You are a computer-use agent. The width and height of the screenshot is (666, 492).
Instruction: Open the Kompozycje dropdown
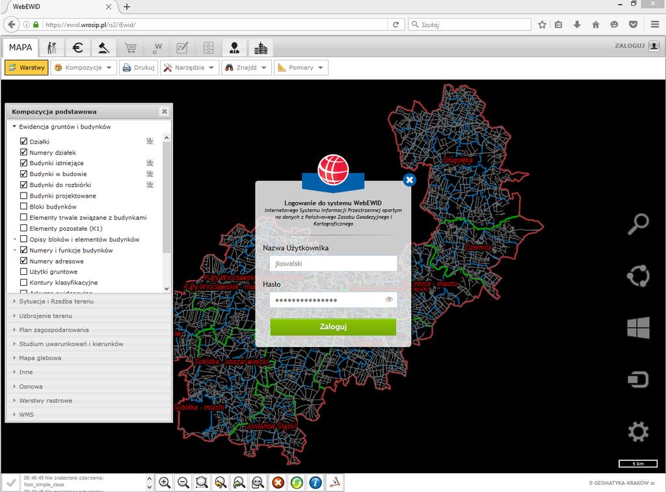tap(83, 68)
